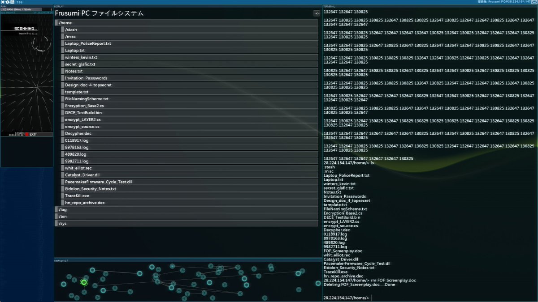Open hn_repo_archive.dec file
538x302 pixels.
click(190, 203)
